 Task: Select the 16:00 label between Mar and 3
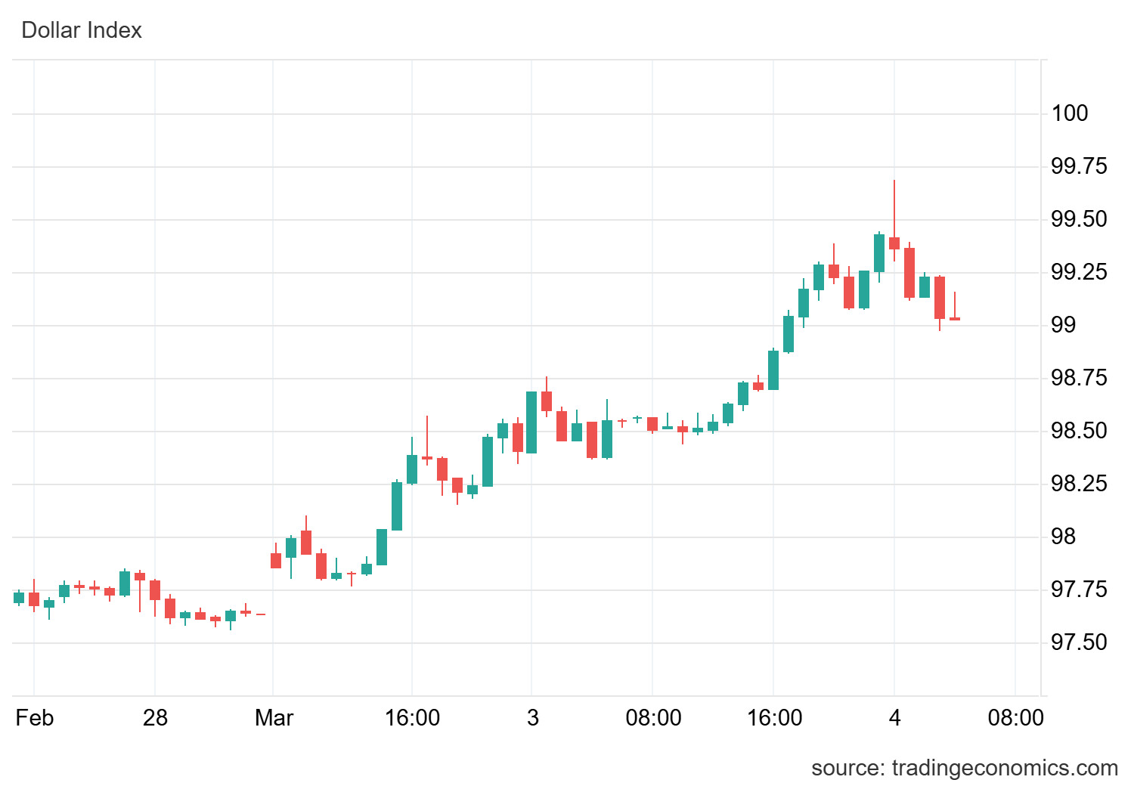(x=412, y=717)
